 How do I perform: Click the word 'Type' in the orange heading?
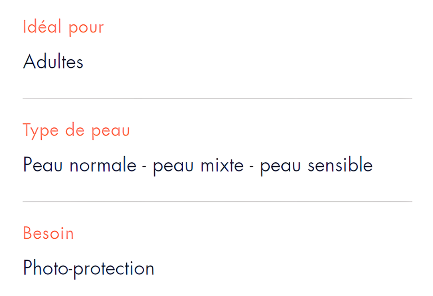coord(40,131)
